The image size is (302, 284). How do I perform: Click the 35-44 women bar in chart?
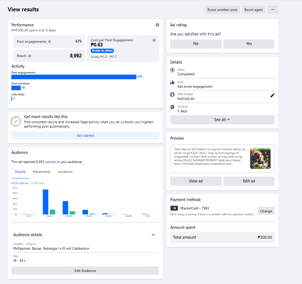click(85, 212)
